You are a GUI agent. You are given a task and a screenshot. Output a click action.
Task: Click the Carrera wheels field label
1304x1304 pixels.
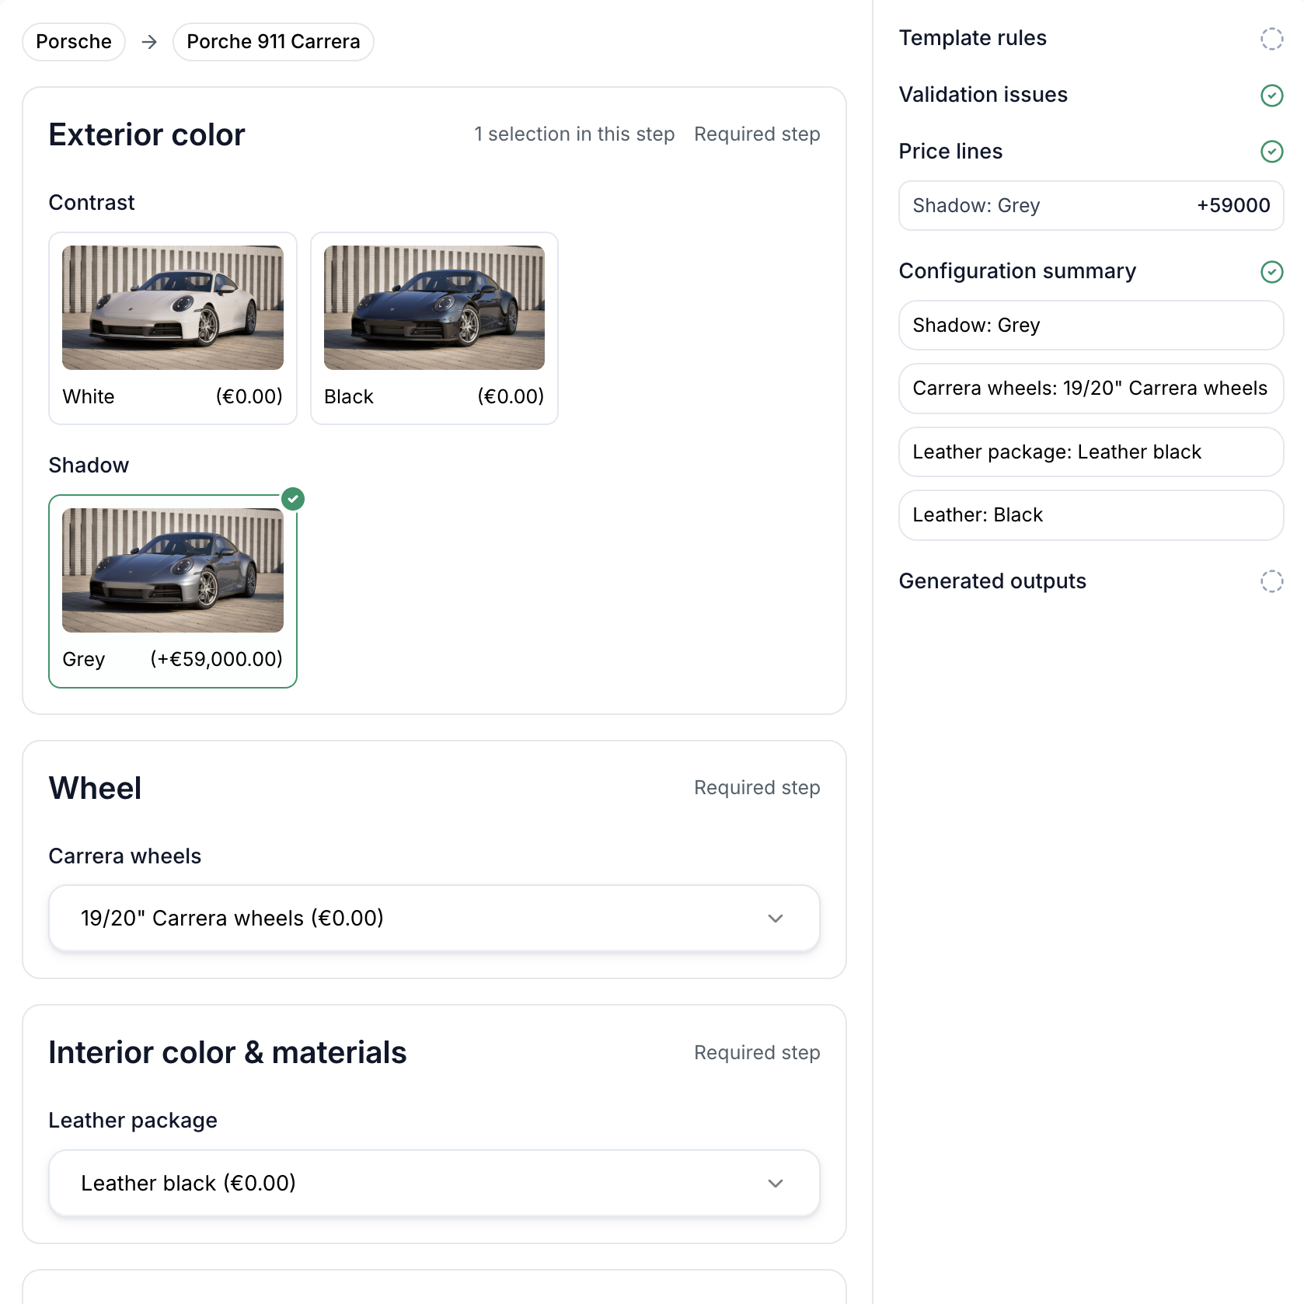[x=125, y=856]
